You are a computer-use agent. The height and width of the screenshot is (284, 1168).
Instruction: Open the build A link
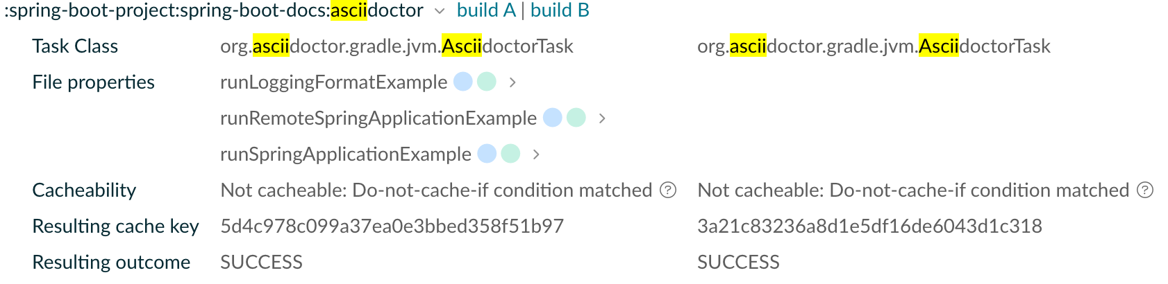(486, 11)
